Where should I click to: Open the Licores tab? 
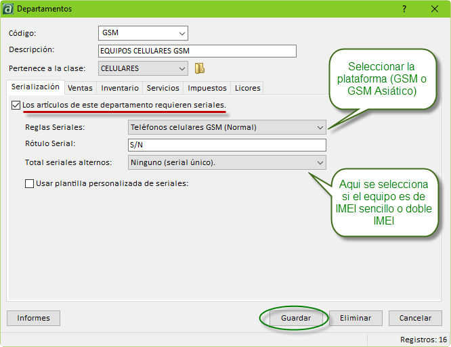click(x=247, y=88)
